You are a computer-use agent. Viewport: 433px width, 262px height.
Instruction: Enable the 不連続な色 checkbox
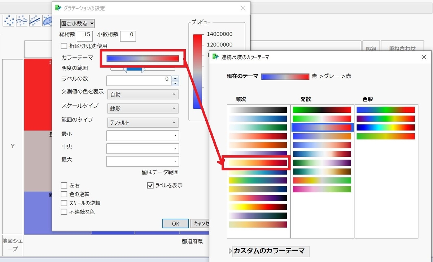64,212
